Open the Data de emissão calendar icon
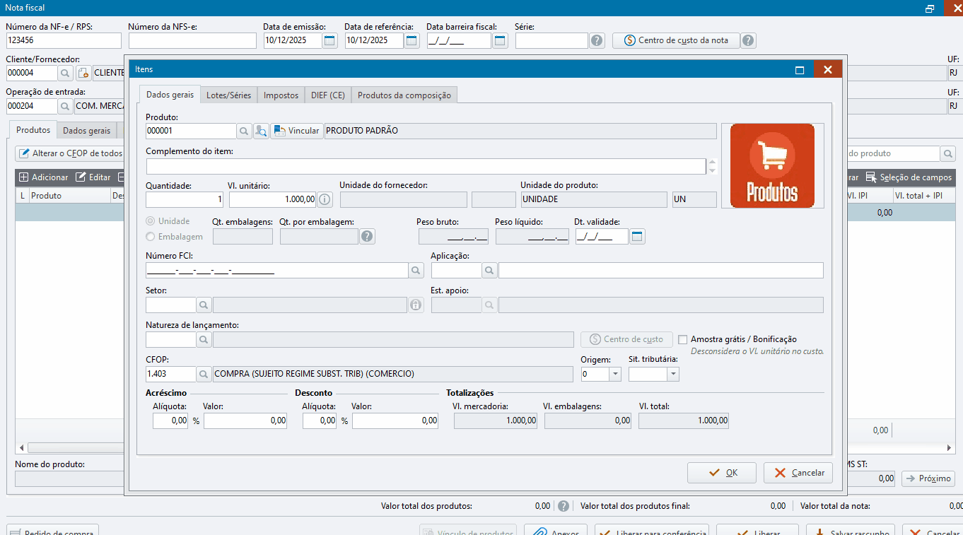The width and height of the screenshot is (963, 535). (330, 40)
